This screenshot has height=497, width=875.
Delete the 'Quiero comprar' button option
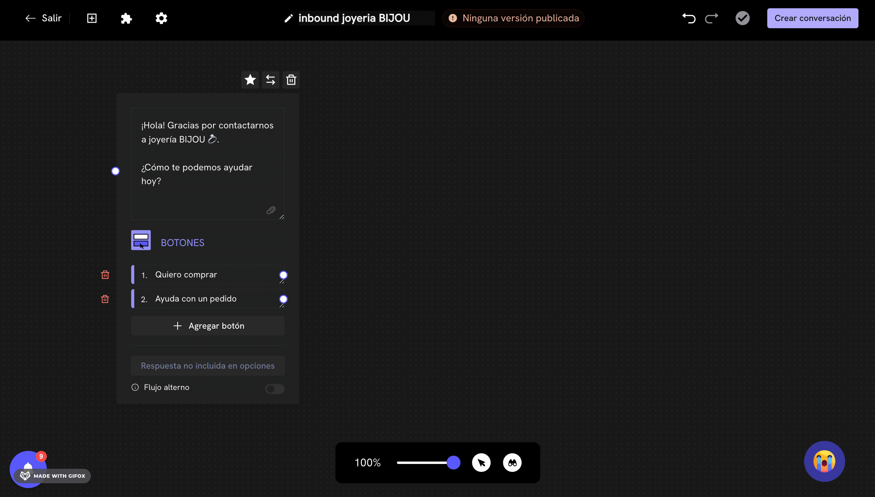(105, 275)
